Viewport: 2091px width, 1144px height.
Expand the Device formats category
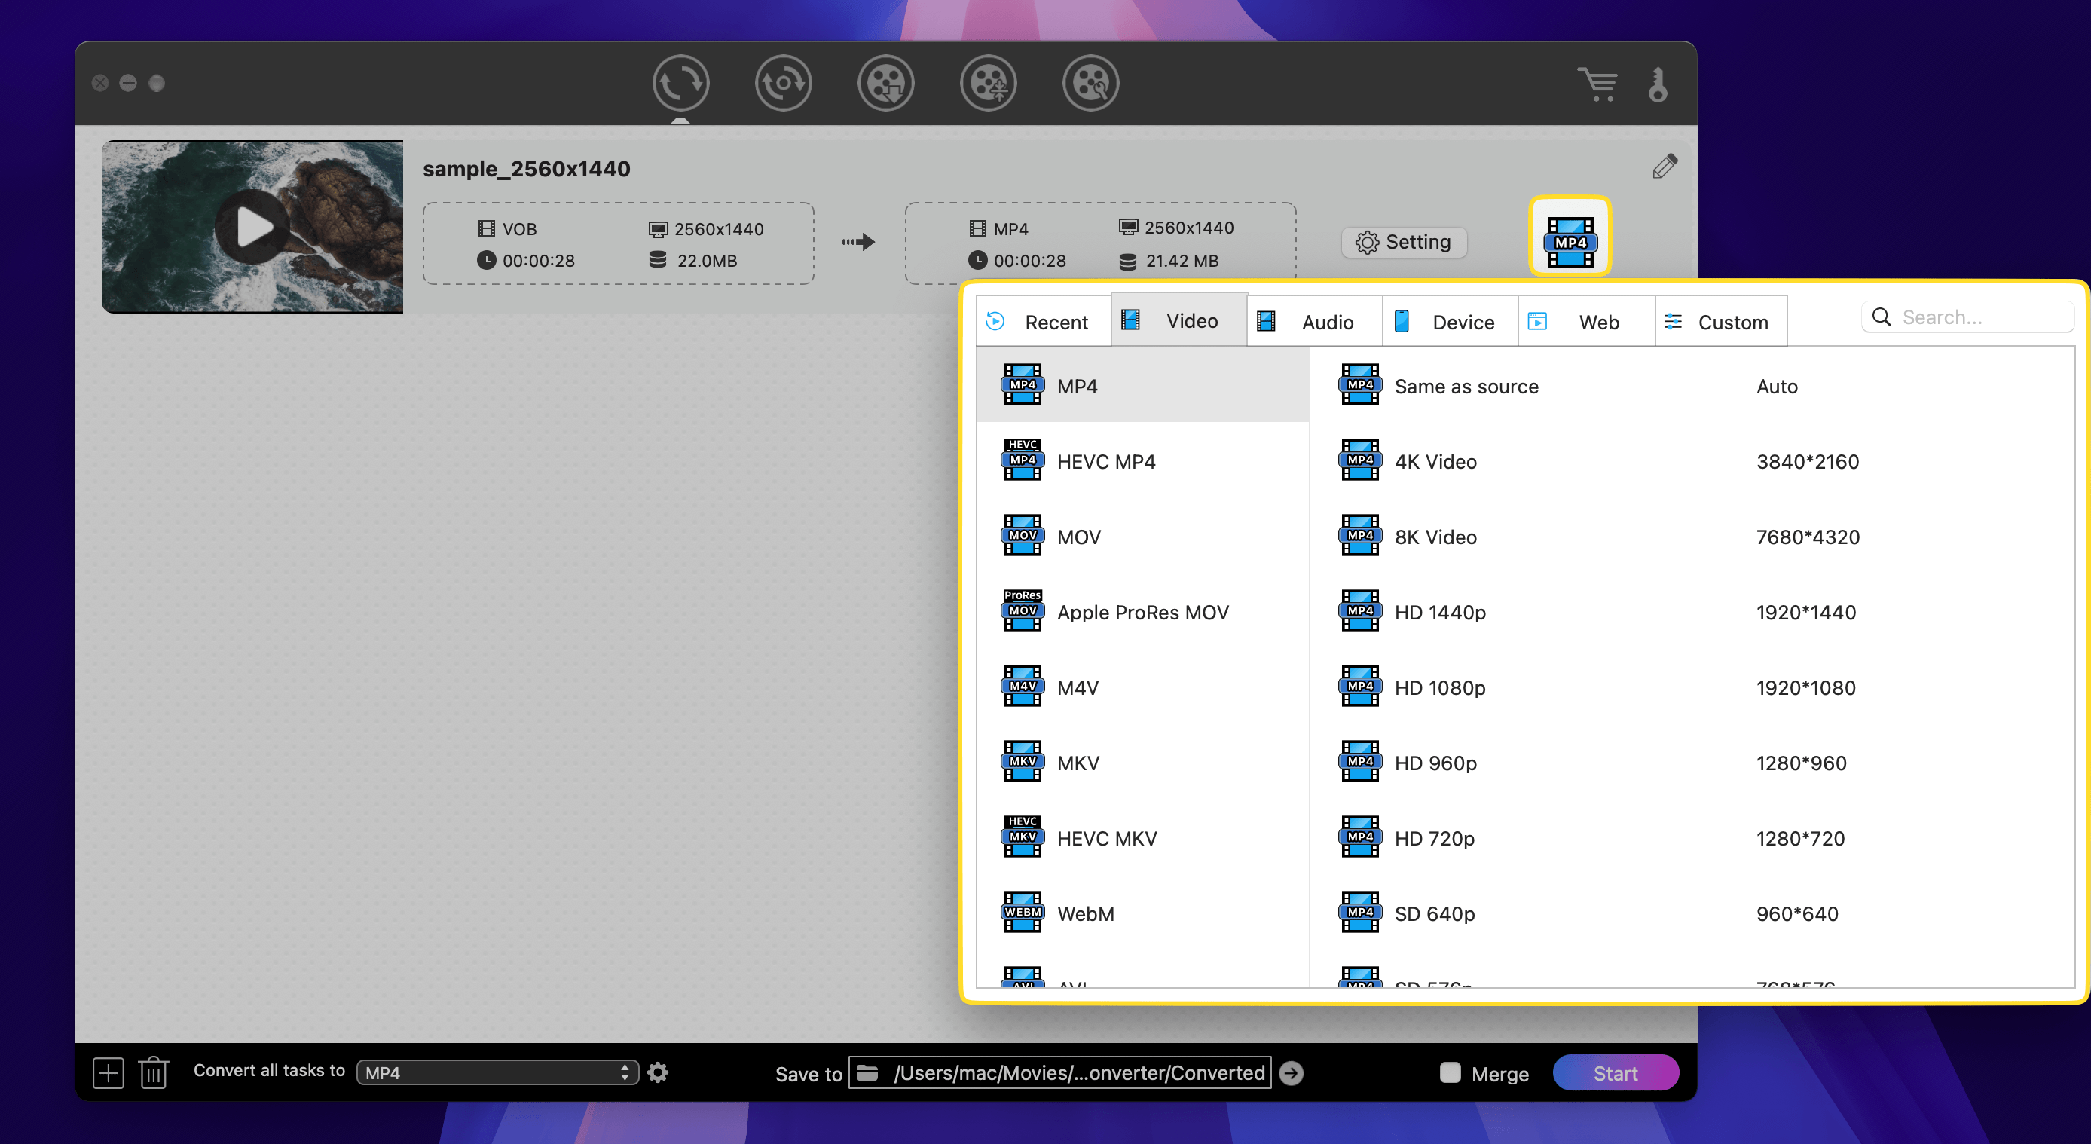point(1462,320)
